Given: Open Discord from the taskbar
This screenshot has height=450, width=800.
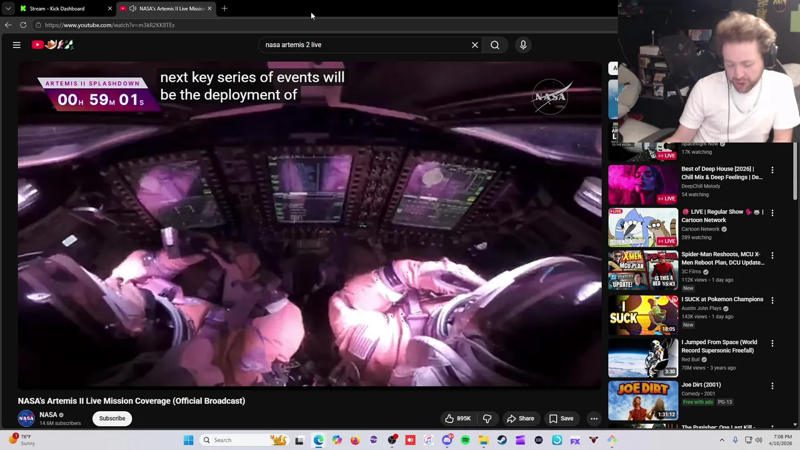Looking at the screenshot, I should pyautogui.click(x=447, y=440).
